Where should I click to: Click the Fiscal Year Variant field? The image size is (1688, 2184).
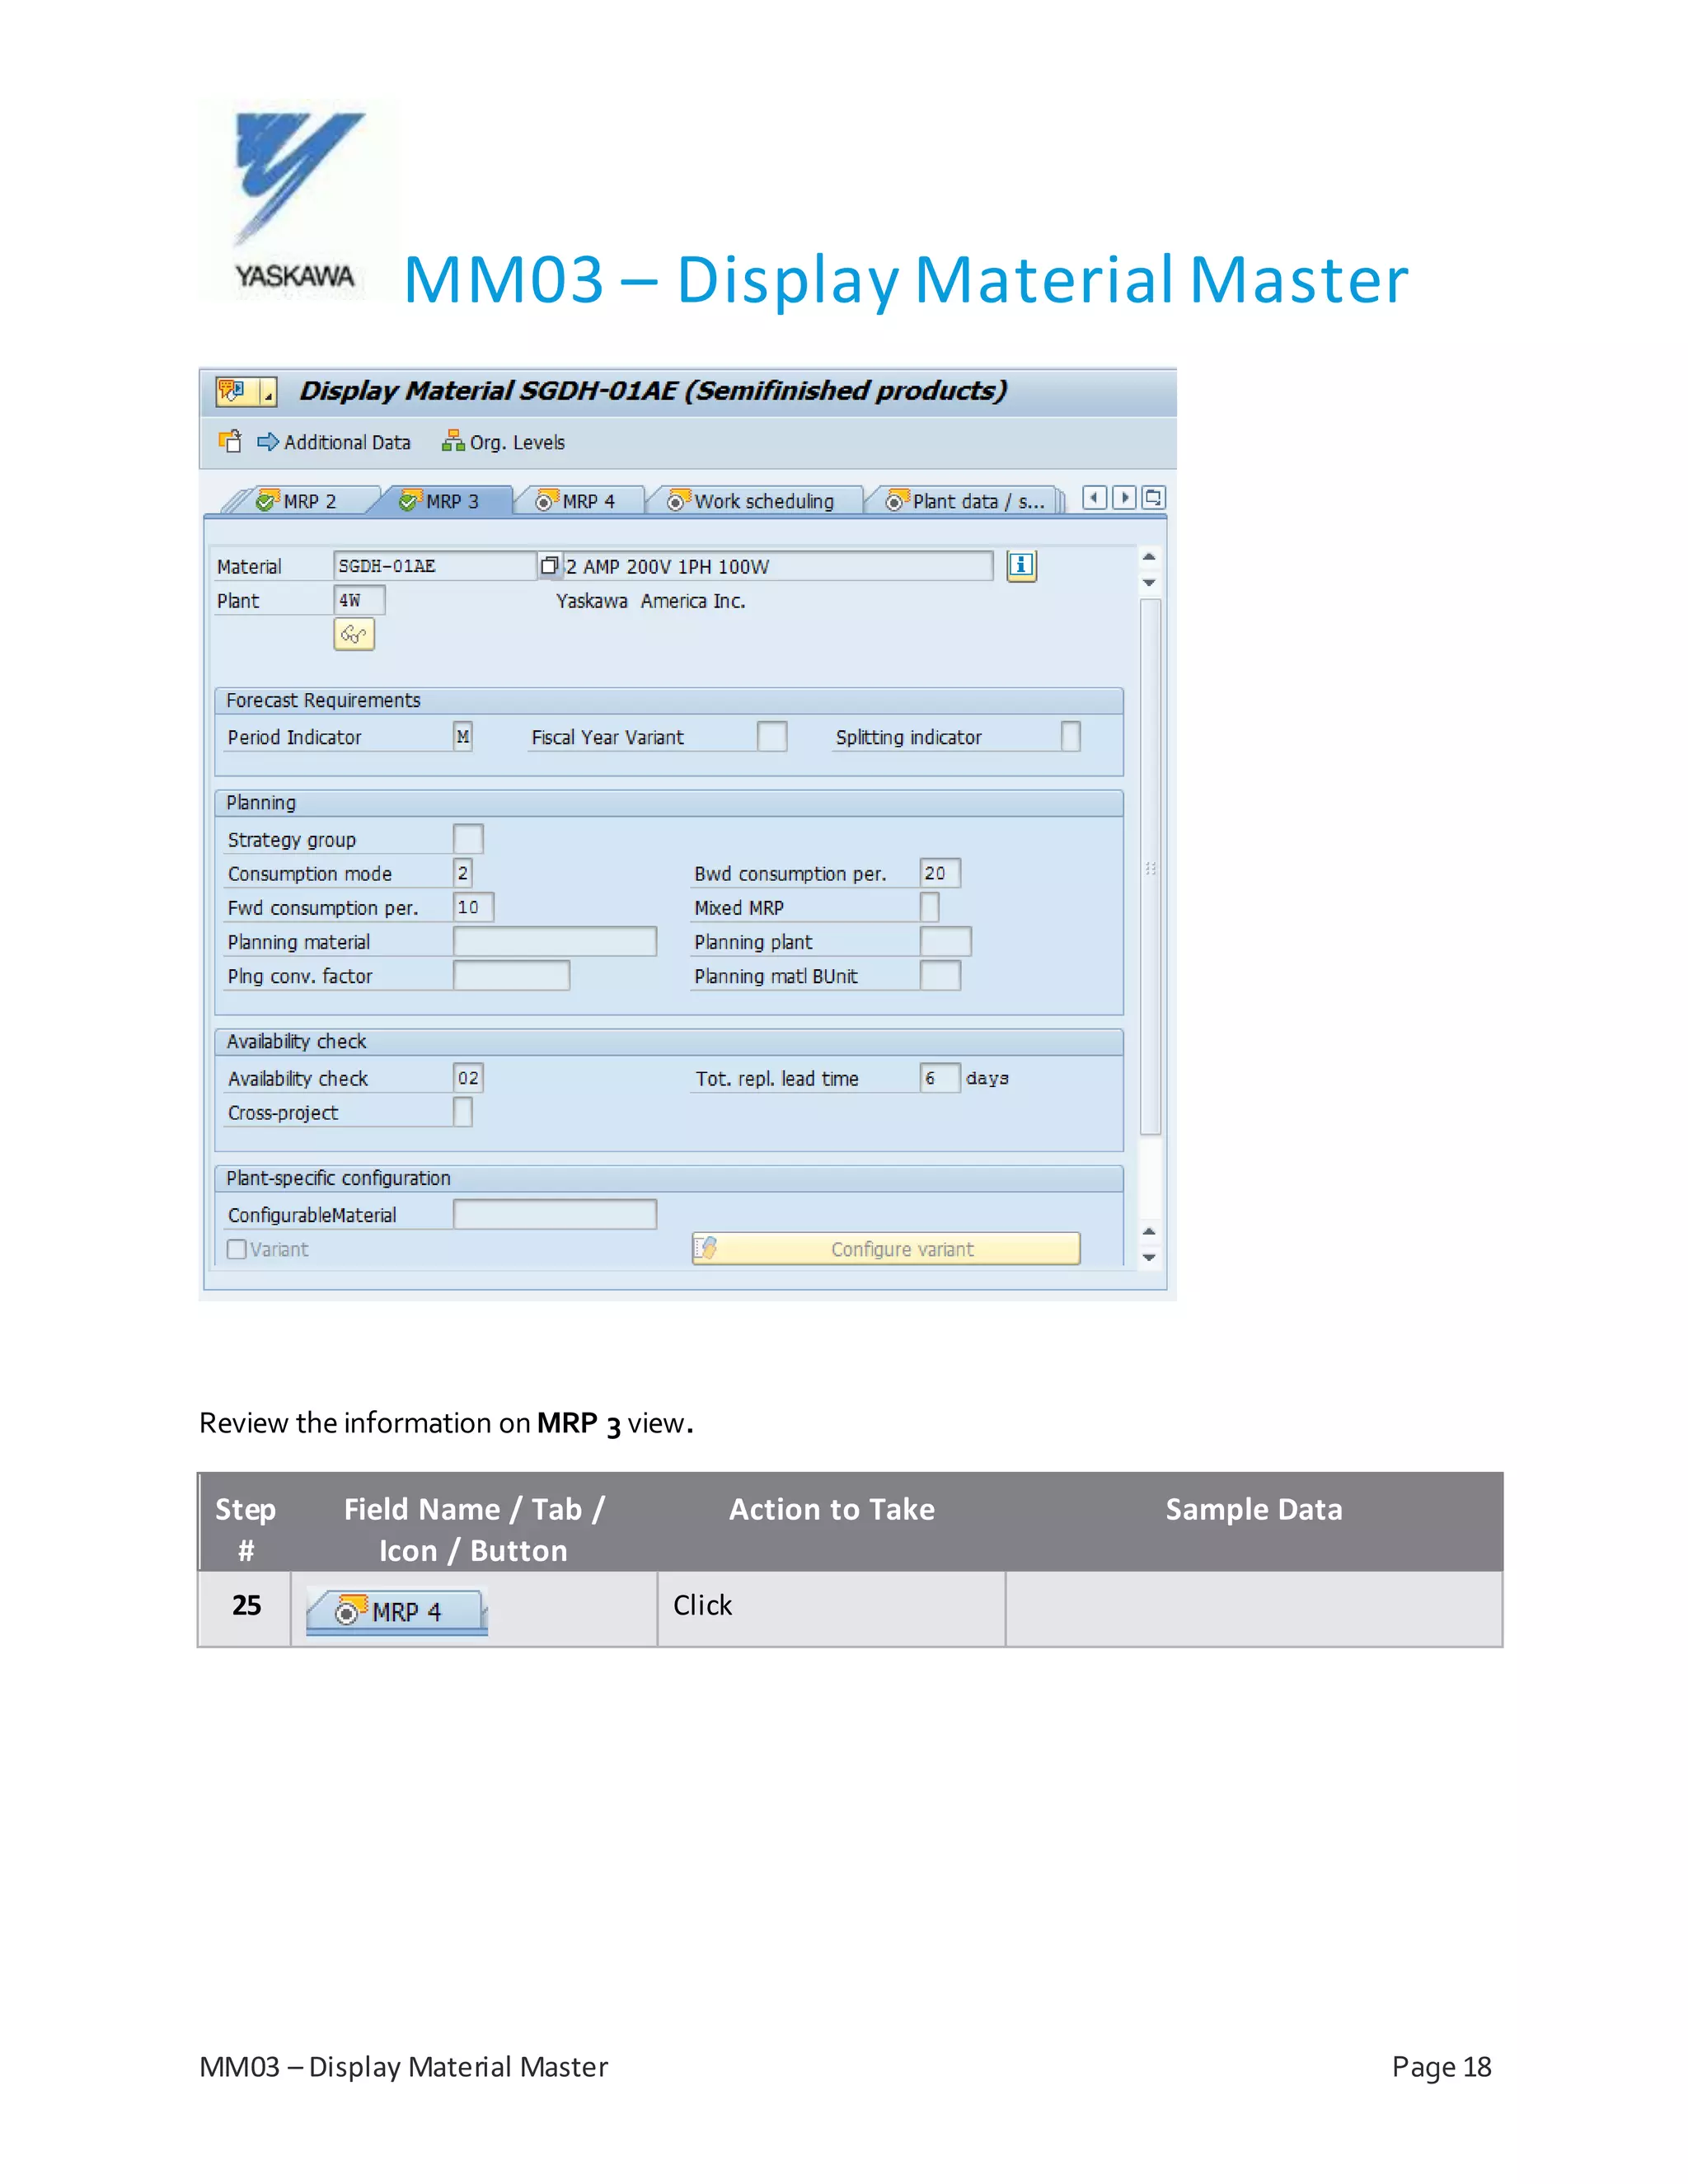[772, 737]
